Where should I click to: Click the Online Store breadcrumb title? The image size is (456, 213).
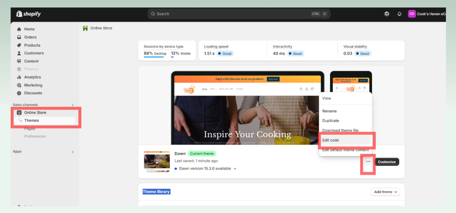[101, 28]
